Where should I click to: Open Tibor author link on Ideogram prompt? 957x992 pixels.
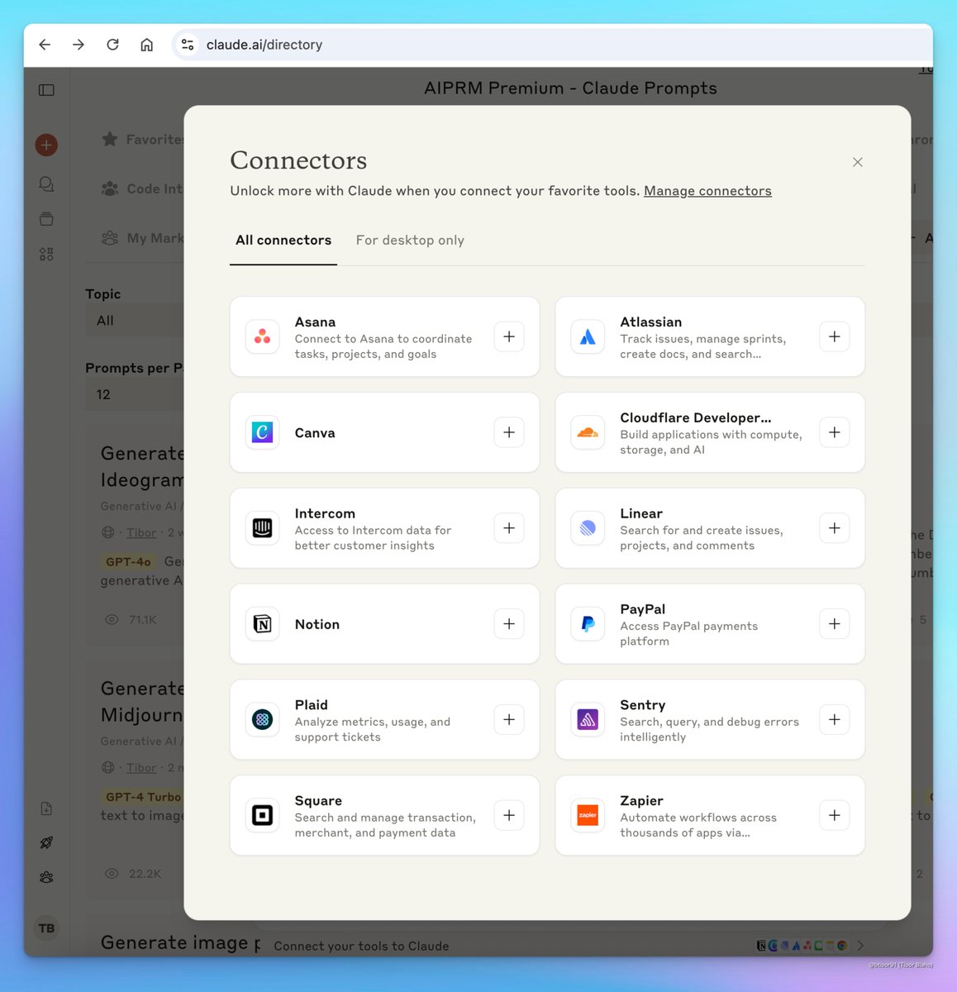[x=141, y=532]
